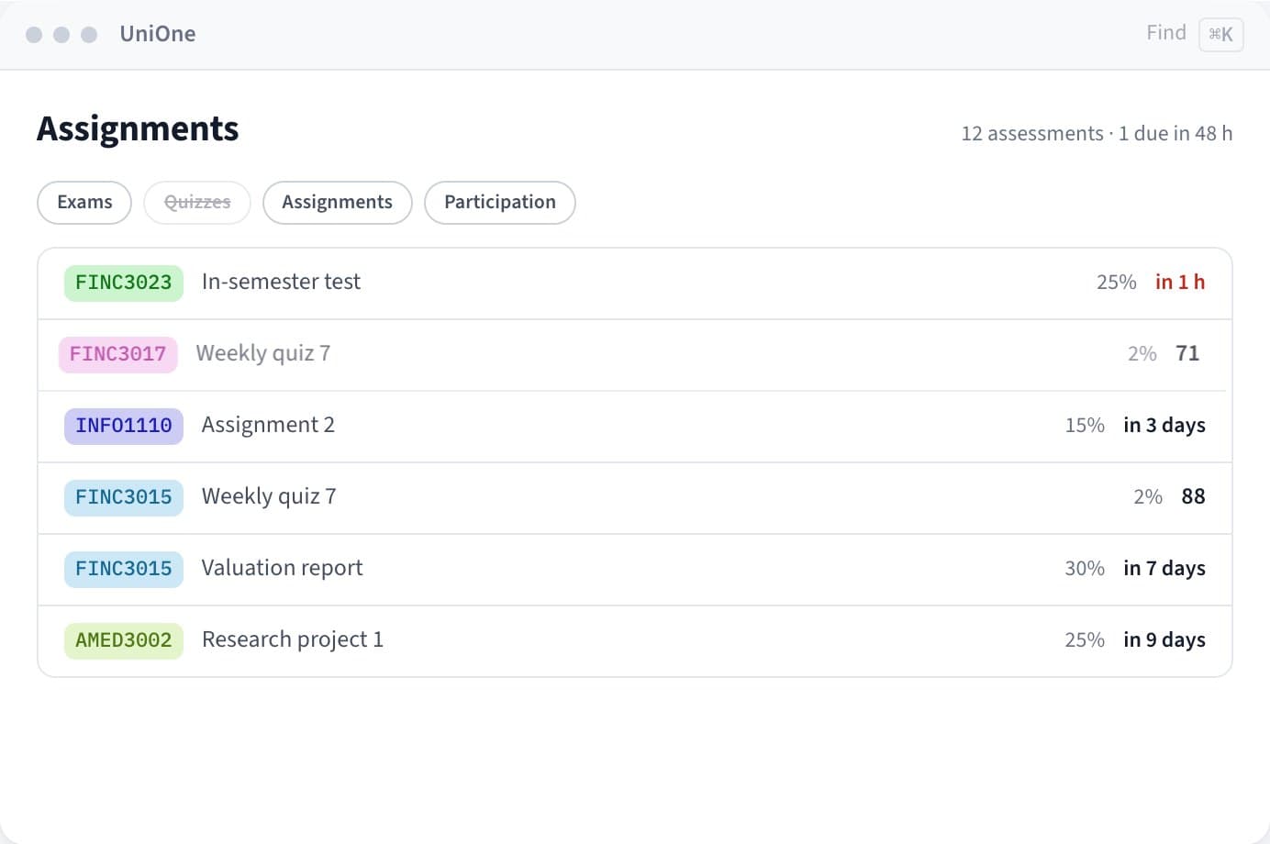1270x844 pixels.
Task: Click the score 88 for FINC3015
Action: 1193,496
